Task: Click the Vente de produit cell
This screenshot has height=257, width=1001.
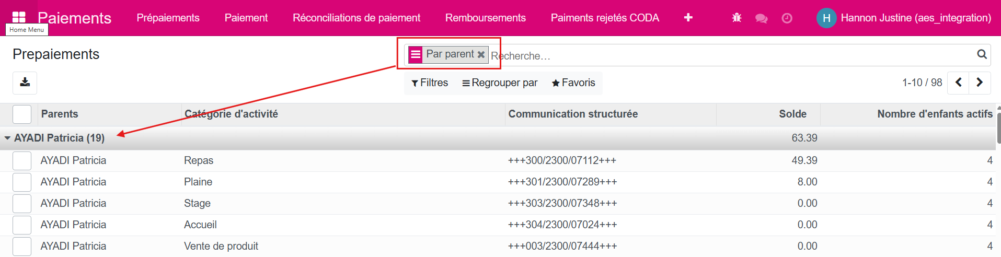Action: 221,246
